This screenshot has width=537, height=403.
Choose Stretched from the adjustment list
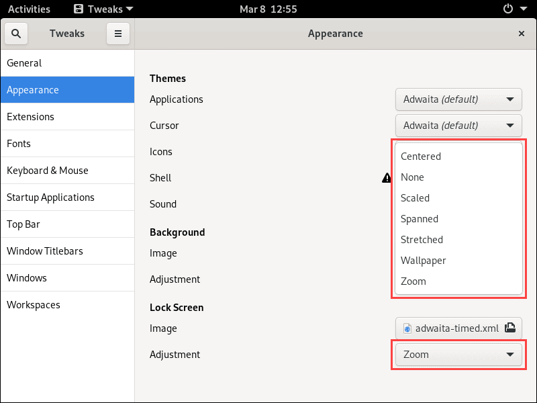[x=458, y=240]
